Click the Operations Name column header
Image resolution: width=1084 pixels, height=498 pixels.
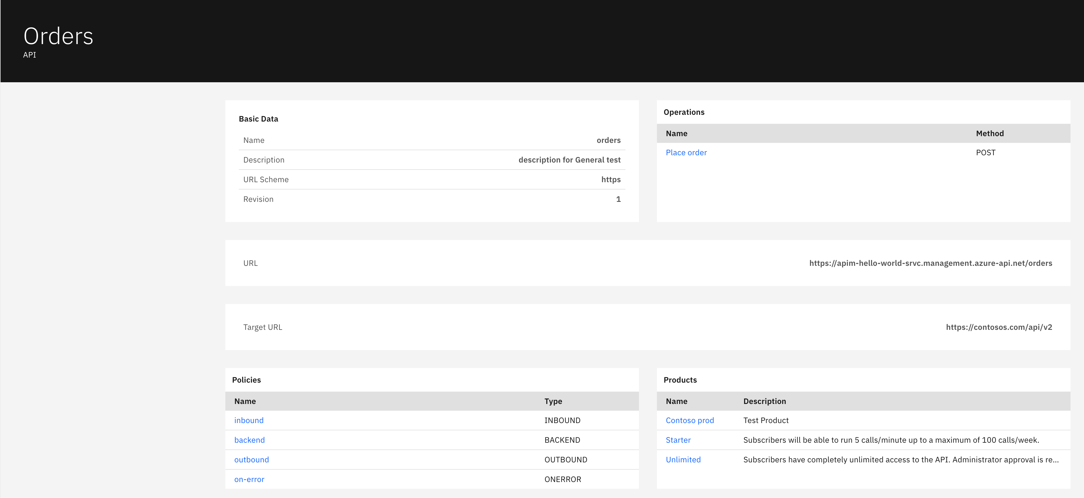(x=676, y=133)
